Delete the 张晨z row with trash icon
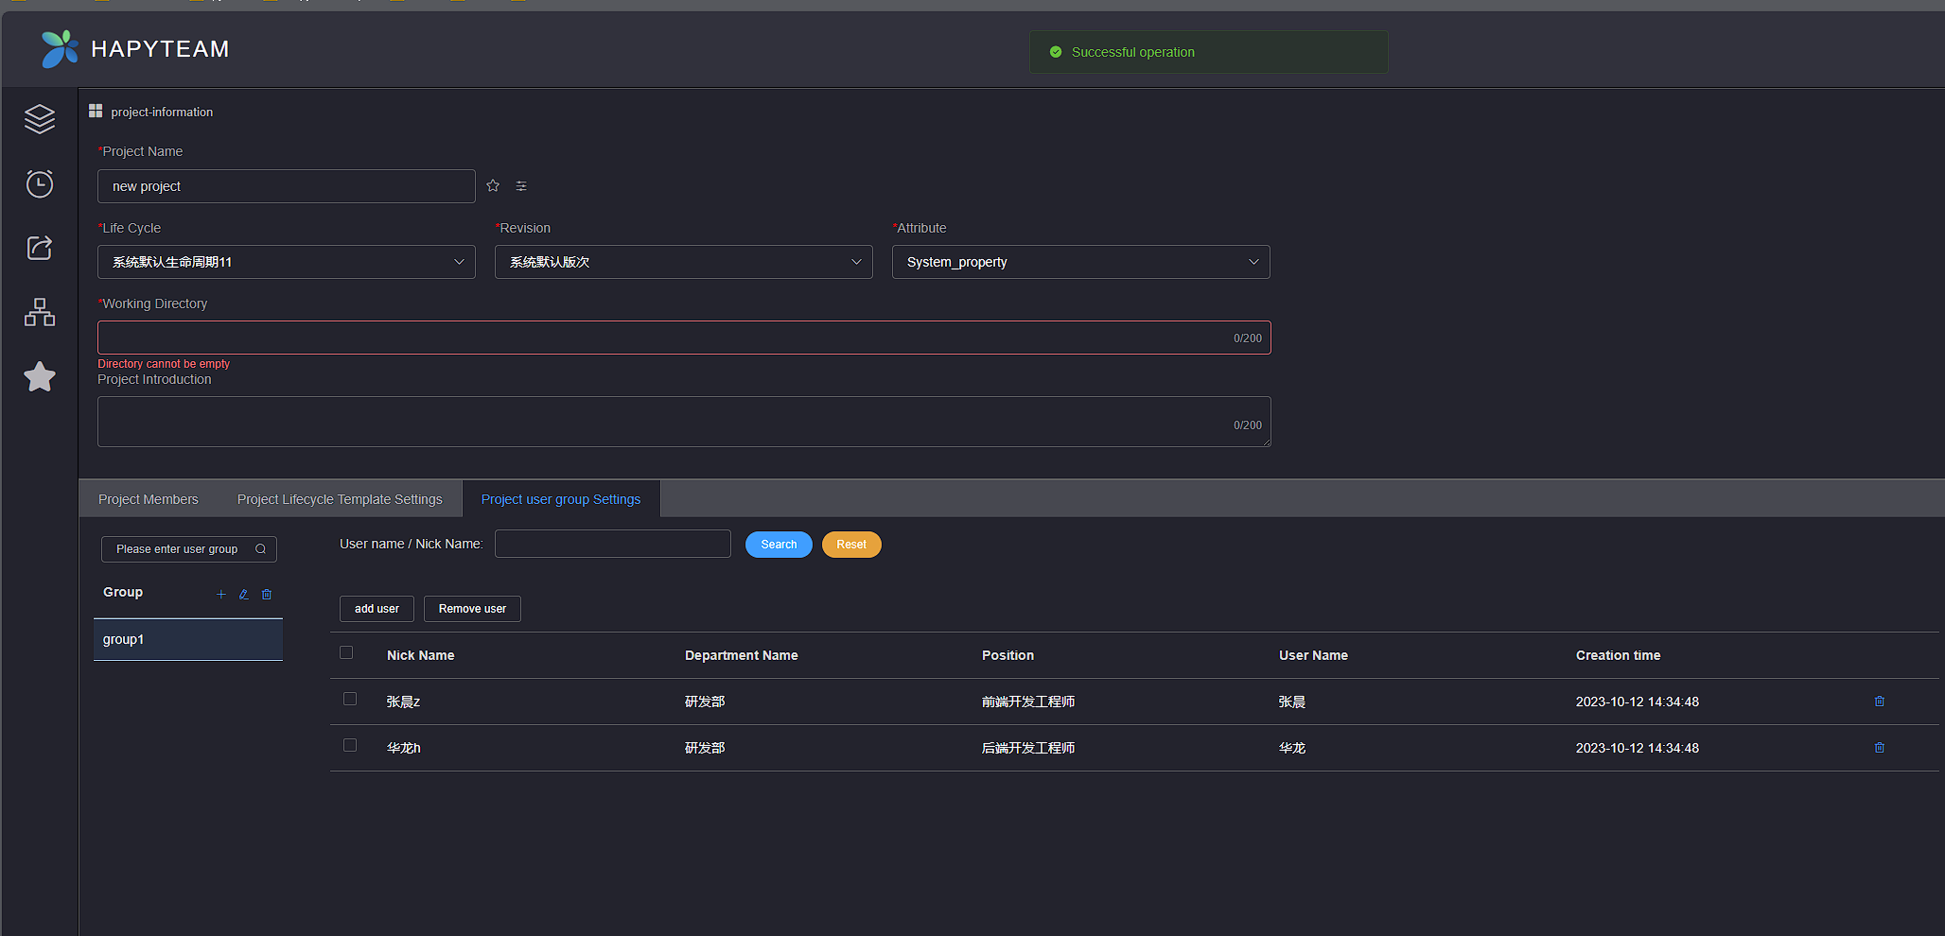This screenshot has width=1945, height=936. coord(1880,702)
